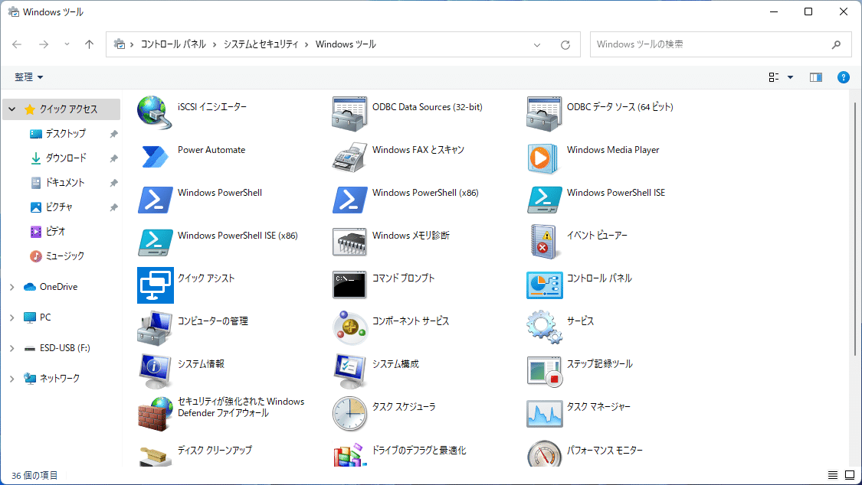The image size is (862, 485).
Task: Click the search magnifier icon
Action: pos(836,45)
